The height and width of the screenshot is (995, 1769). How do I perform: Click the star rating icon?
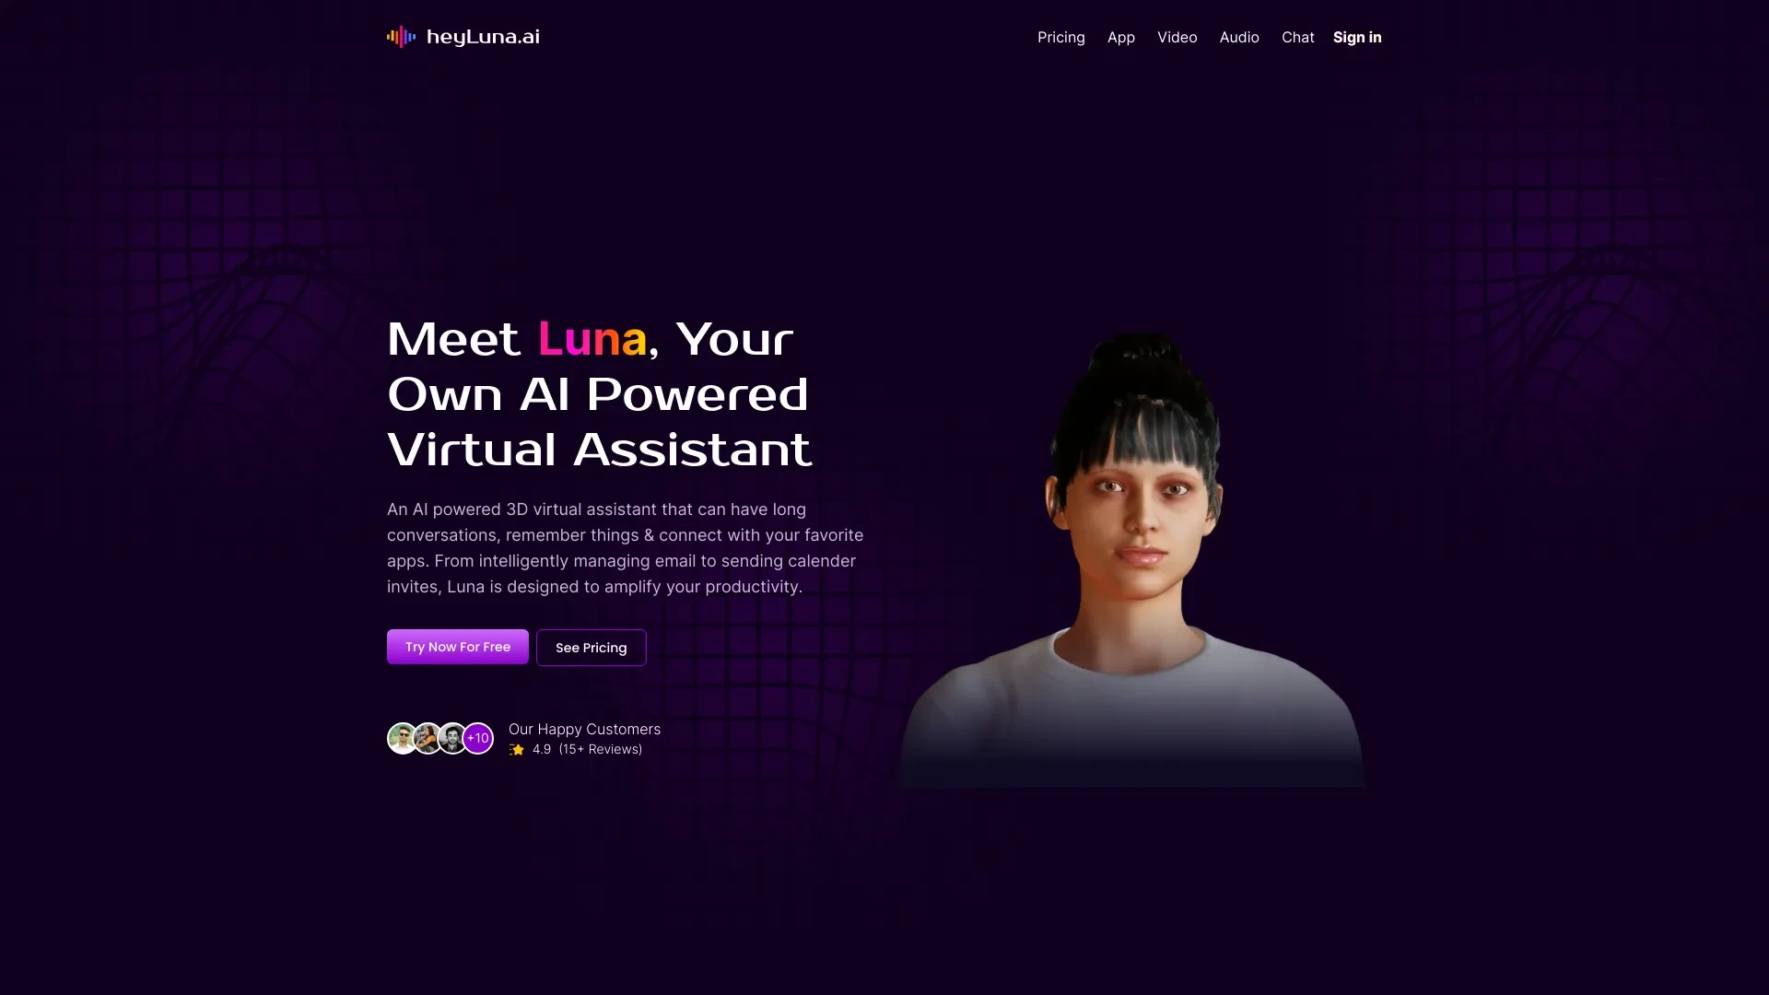[x=516, y=748]
